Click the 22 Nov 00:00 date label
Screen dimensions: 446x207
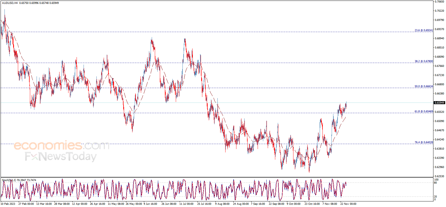tap(348, 204)
